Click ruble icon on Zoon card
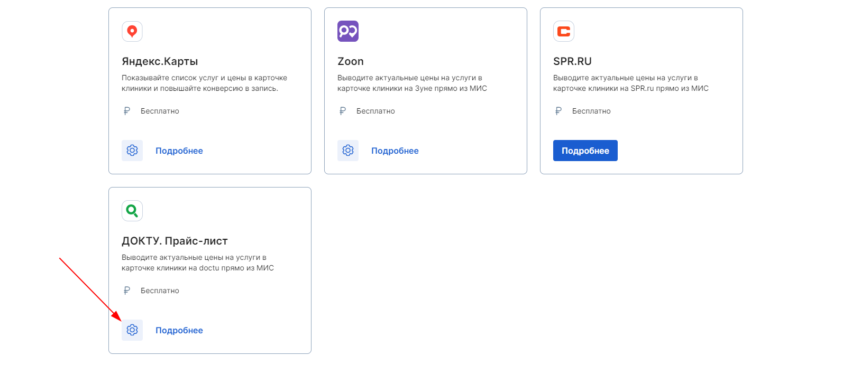Viewport: 852px width, 365px height. (343, 111)
